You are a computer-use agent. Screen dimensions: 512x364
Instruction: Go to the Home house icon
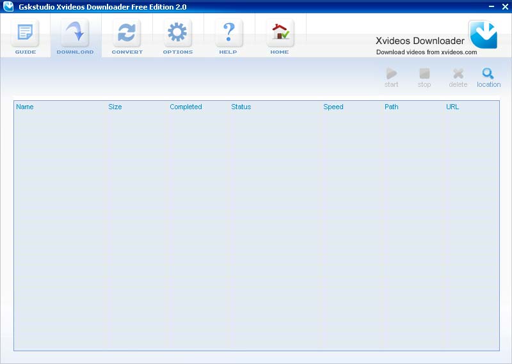pos(280,36)
